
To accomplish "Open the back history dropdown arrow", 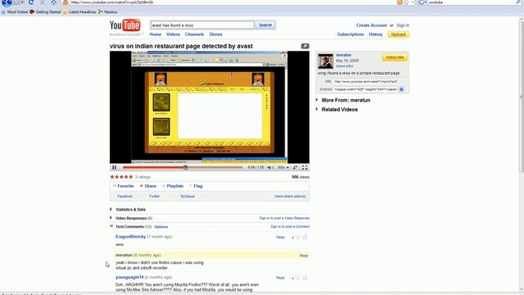I will pos(22,2).
